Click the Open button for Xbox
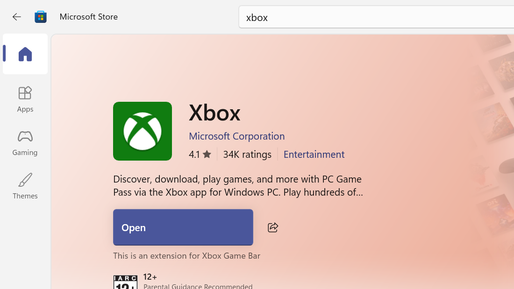This screenshot has height=289, width=514. coord(183,227)
